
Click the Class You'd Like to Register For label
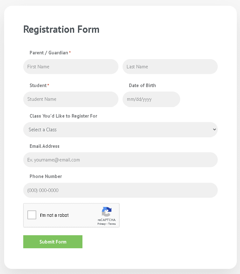63,116
